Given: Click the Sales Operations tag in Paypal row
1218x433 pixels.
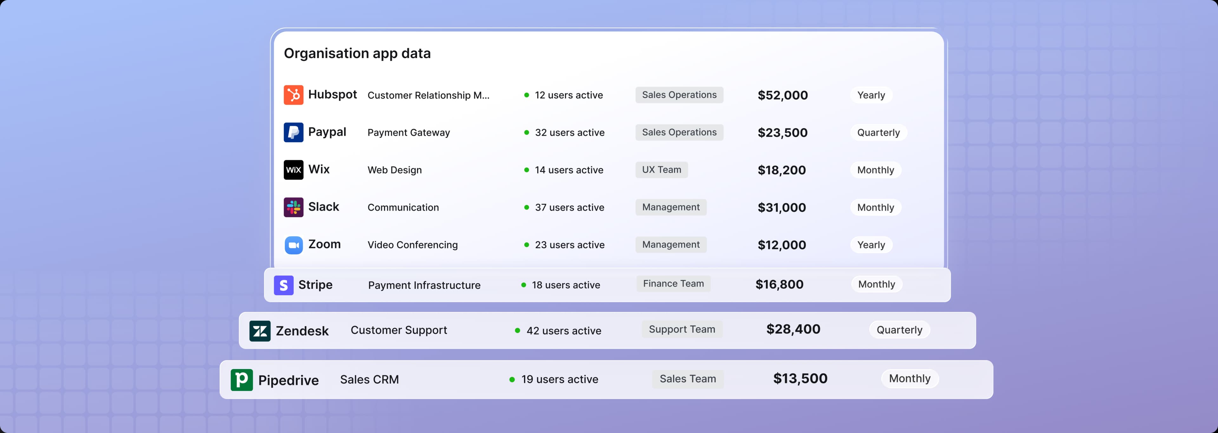Looking at the screenshot, I should click(x=679, y=132).
